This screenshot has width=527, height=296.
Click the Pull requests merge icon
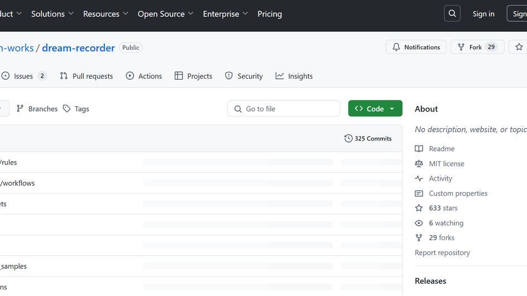(x=64, y=76)
